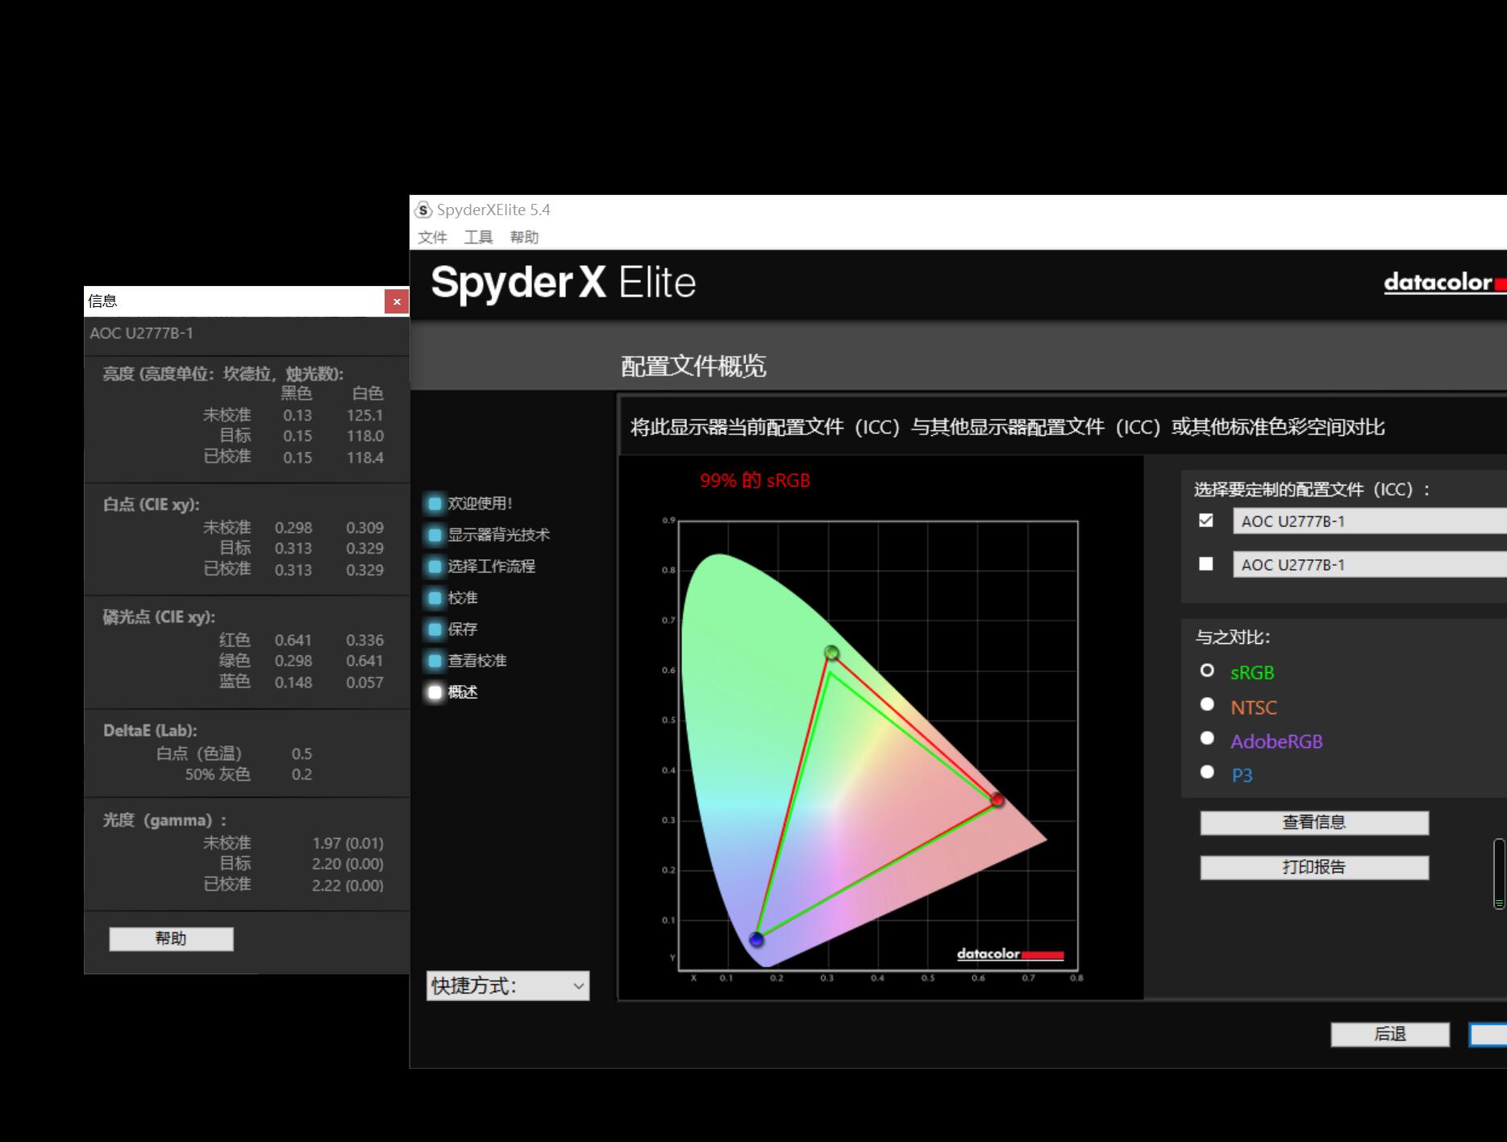This screenshot has height=1142, width=1507.
Task: Click the 红色 phosphor row label
Action: (x=235, y=640)
